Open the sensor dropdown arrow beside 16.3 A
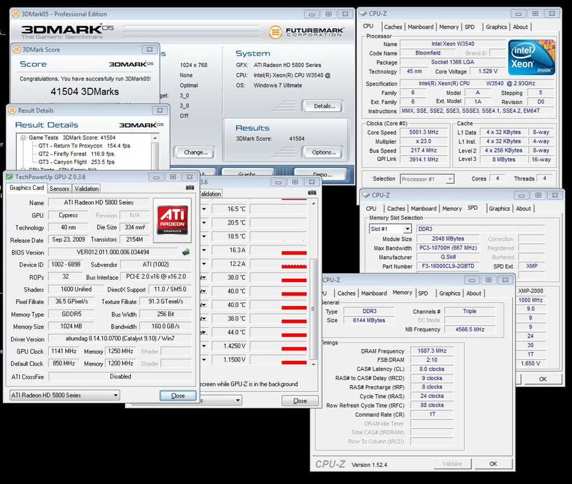 click(x=204, y=250)
